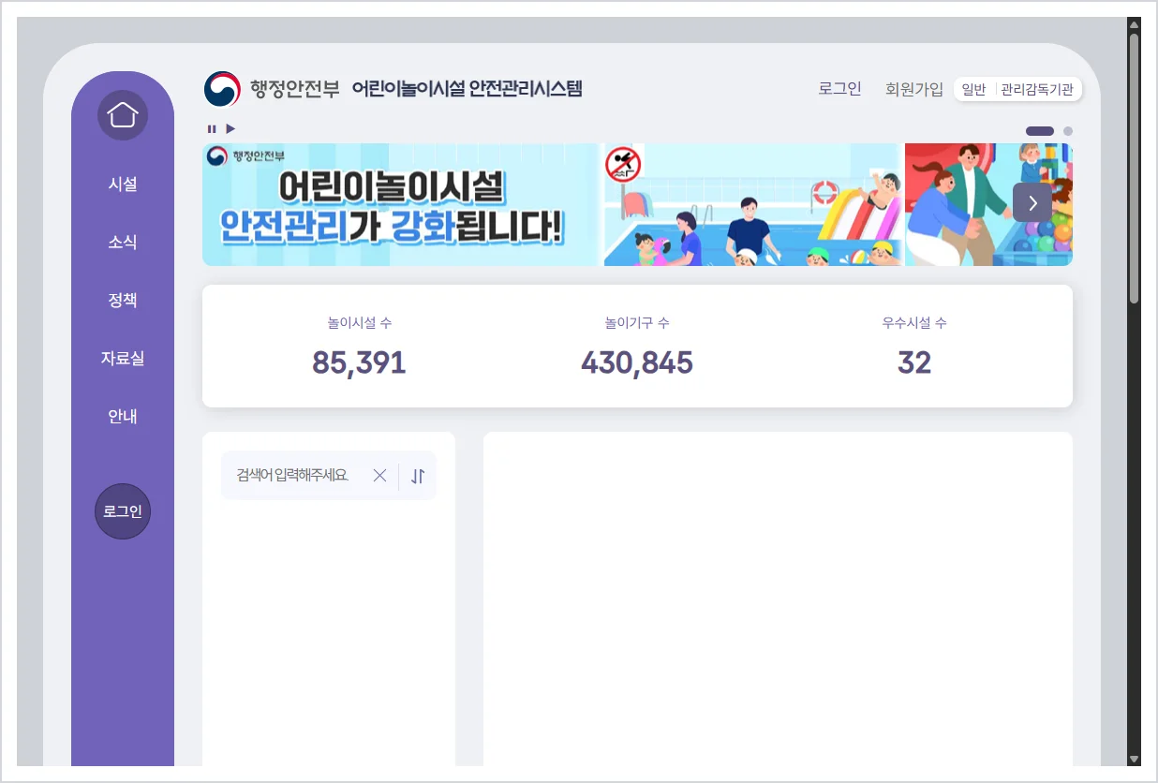Viewport: 1158px width, 783px height.
Task: Open the 안내 sidebar menu
Action: [123, 417]
